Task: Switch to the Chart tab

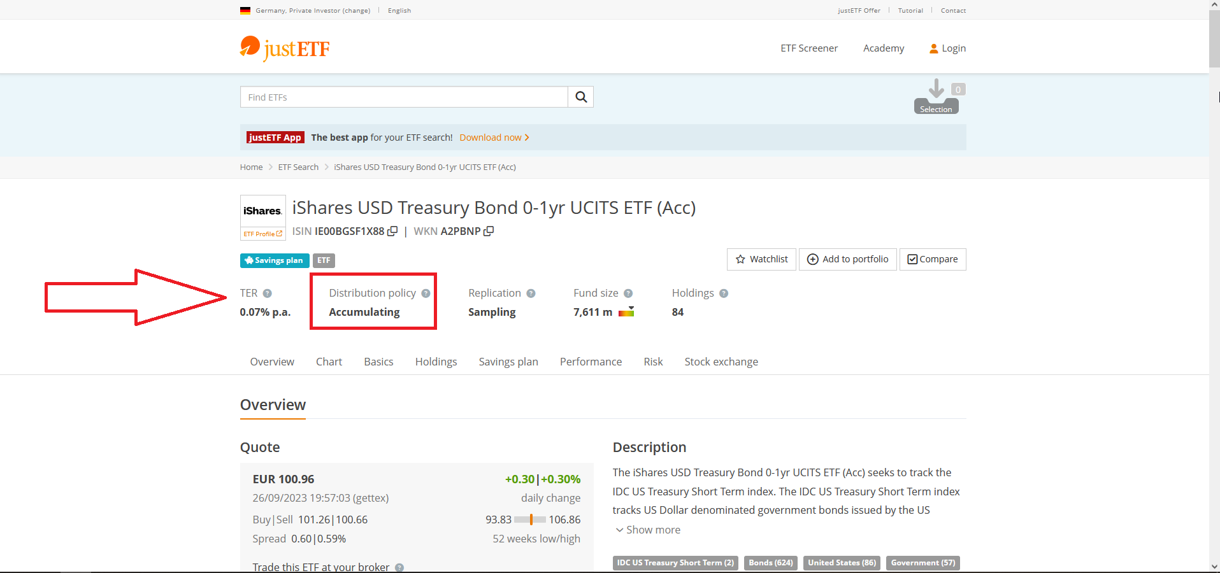Action: (x=329, y=362)
